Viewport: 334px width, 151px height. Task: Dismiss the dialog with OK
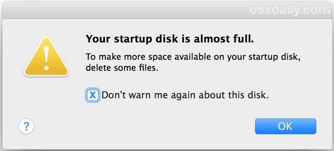285,126
